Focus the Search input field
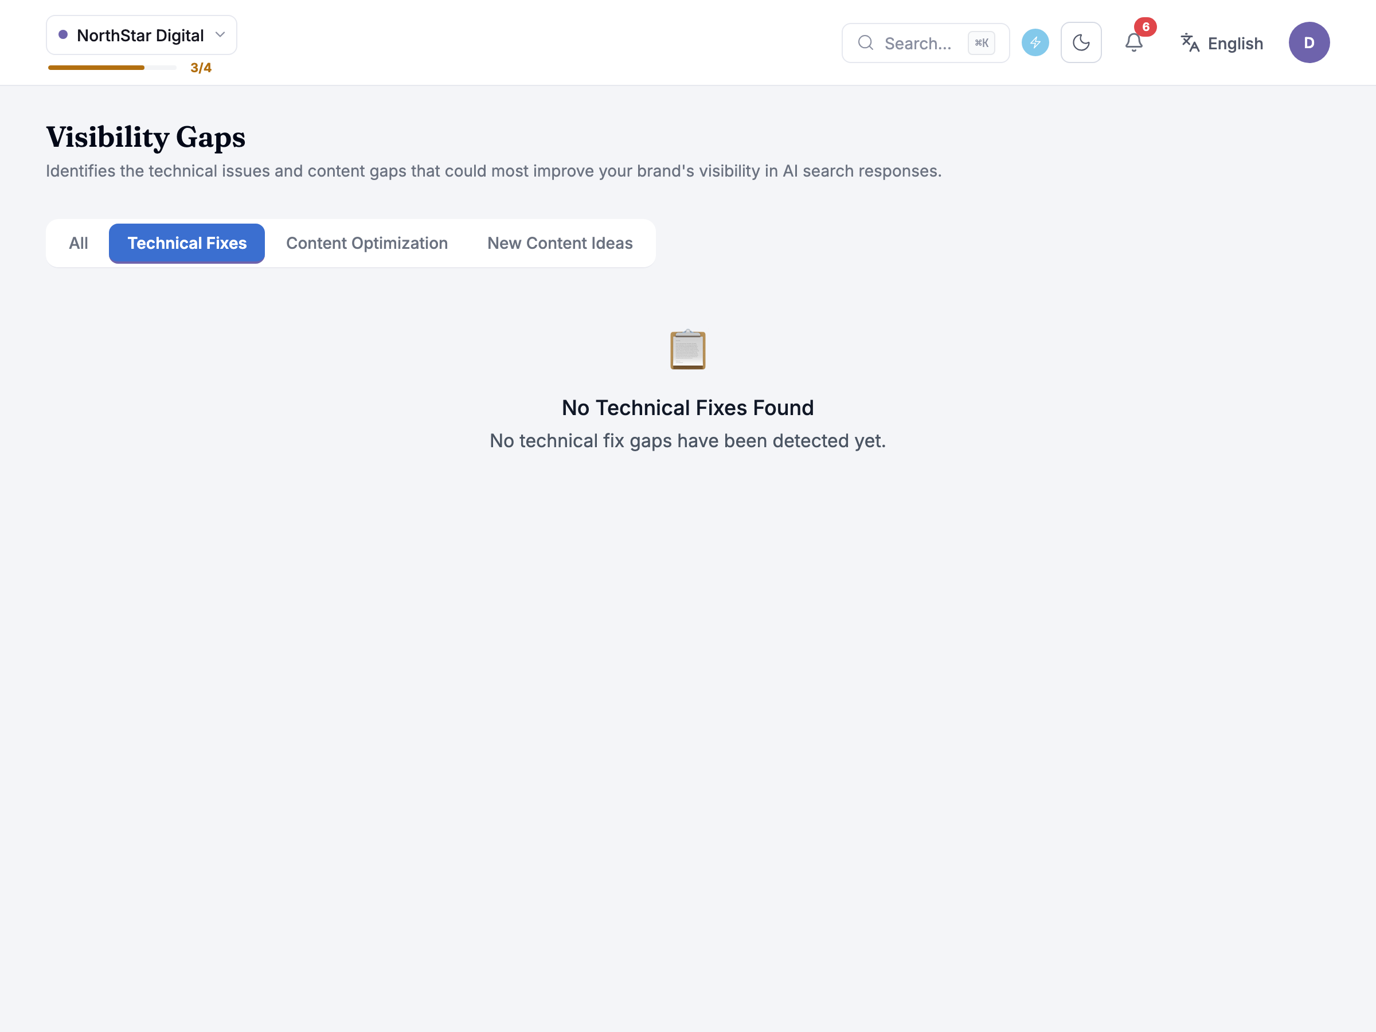This screenshot has height=1032, width=1376. point(925,43)
